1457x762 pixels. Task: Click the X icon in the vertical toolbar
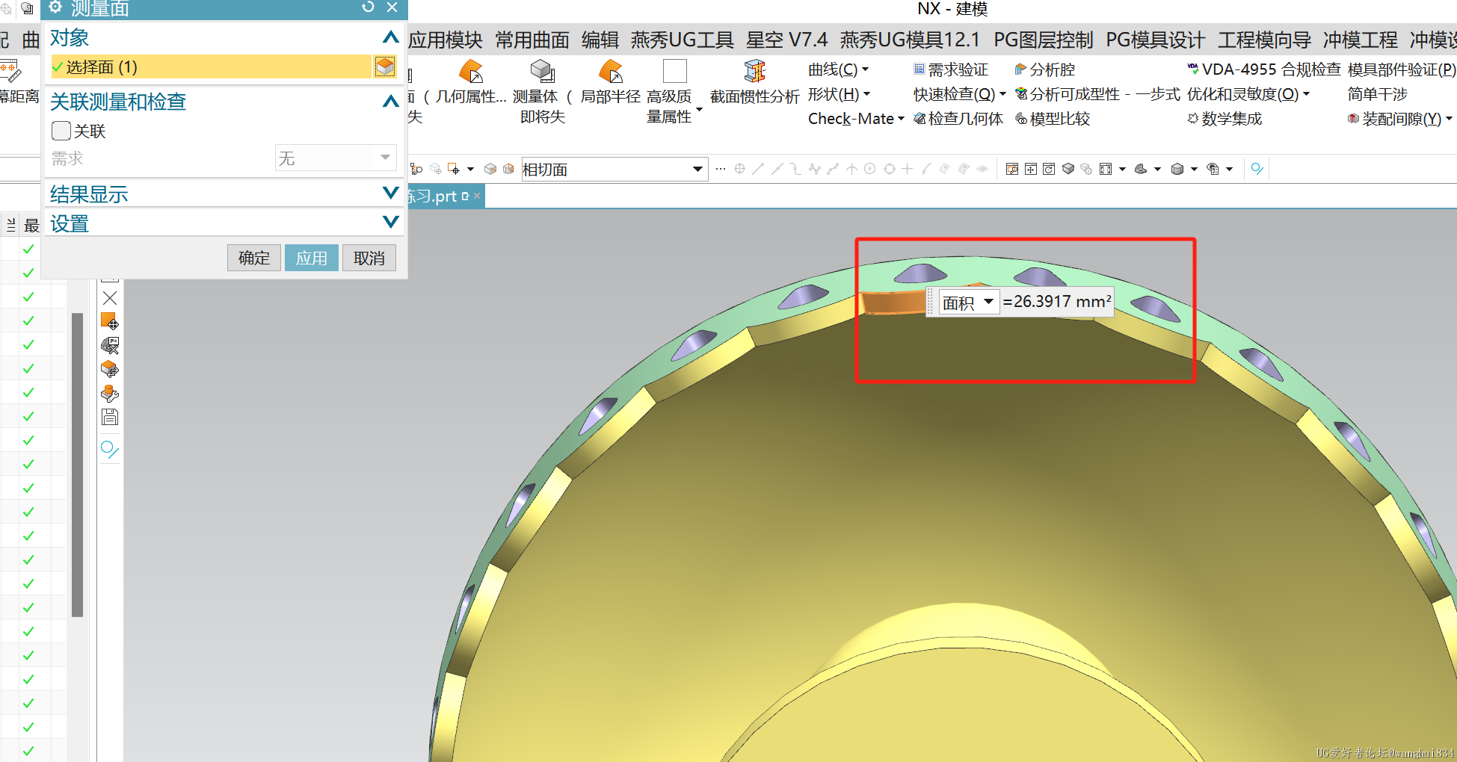pos(110,298)
